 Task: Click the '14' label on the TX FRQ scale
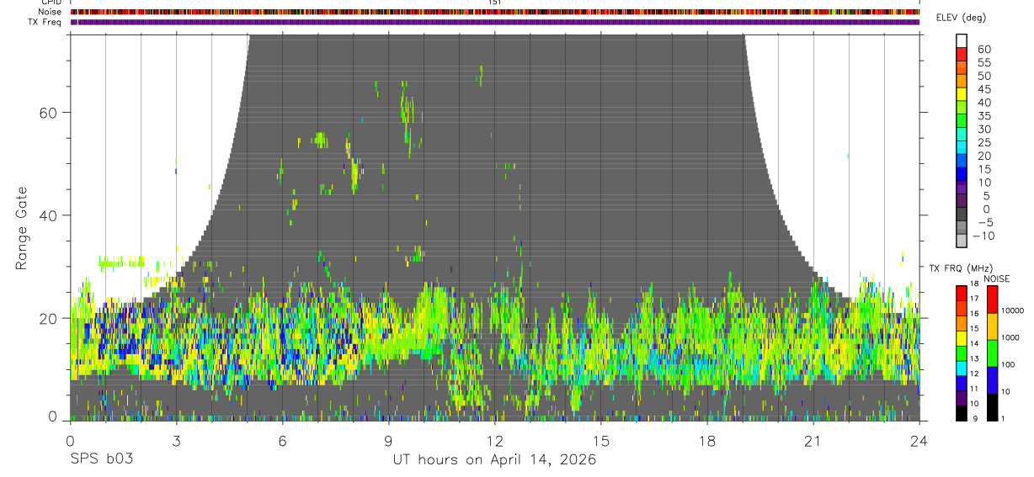pyautogui.click(x=974, y=344)
